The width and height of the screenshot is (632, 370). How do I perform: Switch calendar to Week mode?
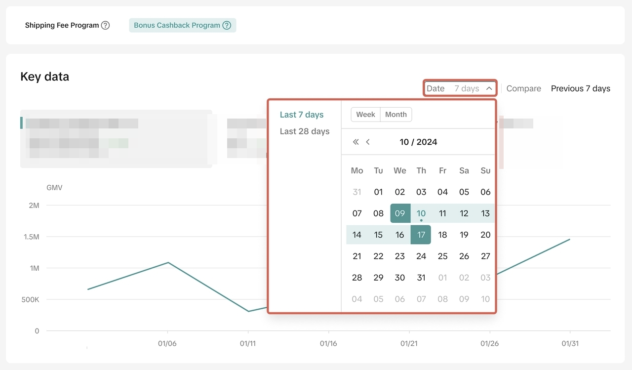365,115
